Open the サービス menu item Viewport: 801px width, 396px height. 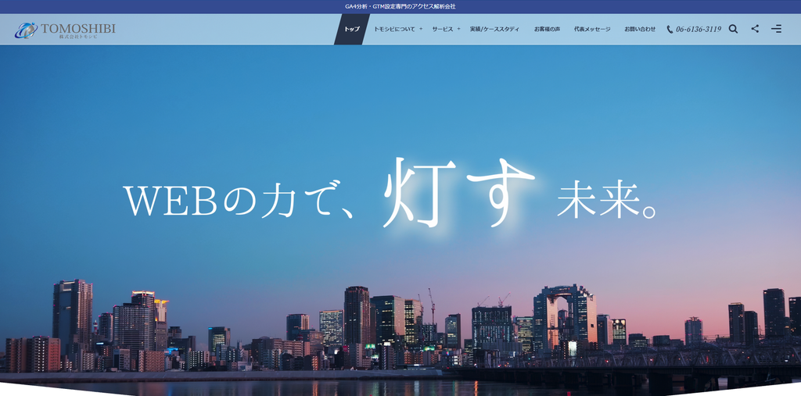click(443, 29)
